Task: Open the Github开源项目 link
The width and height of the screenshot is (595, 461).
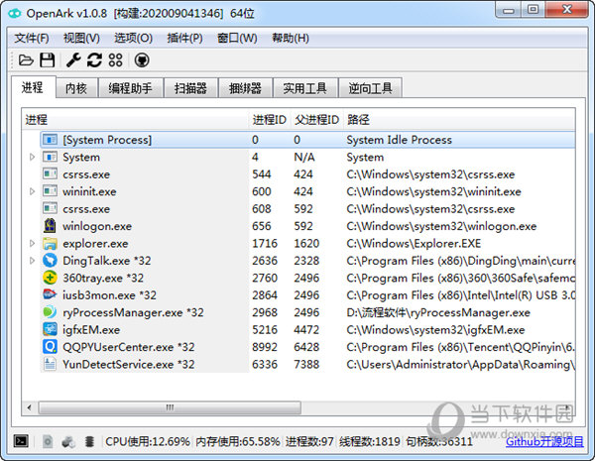Action: (x=544, y=441)
